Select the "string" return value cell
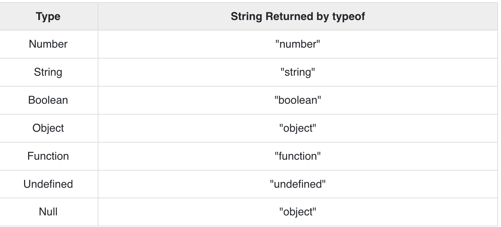The image size is (501, 227). click(298, 72)
